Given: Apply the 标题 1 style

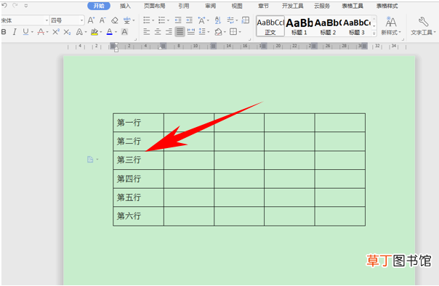Looking at the screenshot, I should [x=299, y=26].
